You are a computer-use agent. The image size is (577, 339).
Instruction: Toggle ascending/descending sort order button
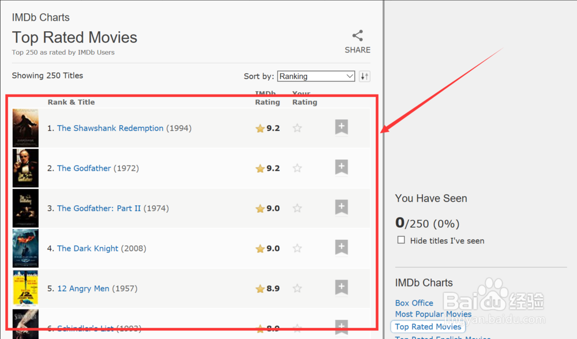[x=364, y=76]
